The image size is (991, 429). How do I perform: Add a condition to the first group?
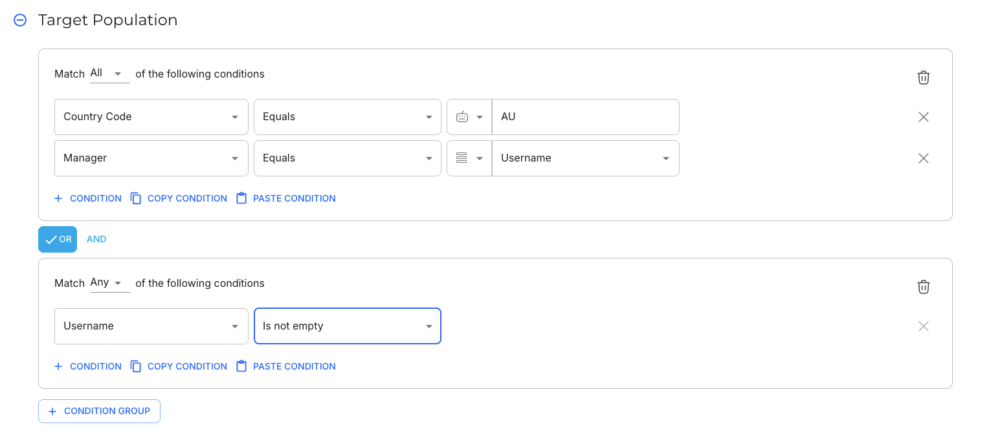coord(87,198)
